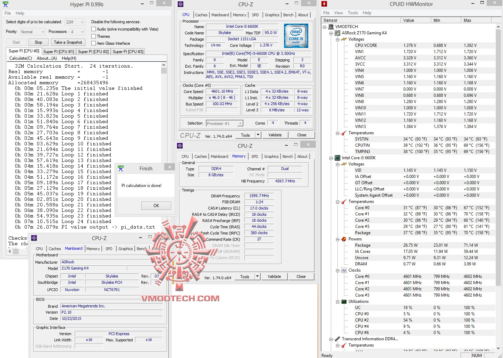Collapse the ASRock Z170 Gaming K4 node

coord(331,33)
